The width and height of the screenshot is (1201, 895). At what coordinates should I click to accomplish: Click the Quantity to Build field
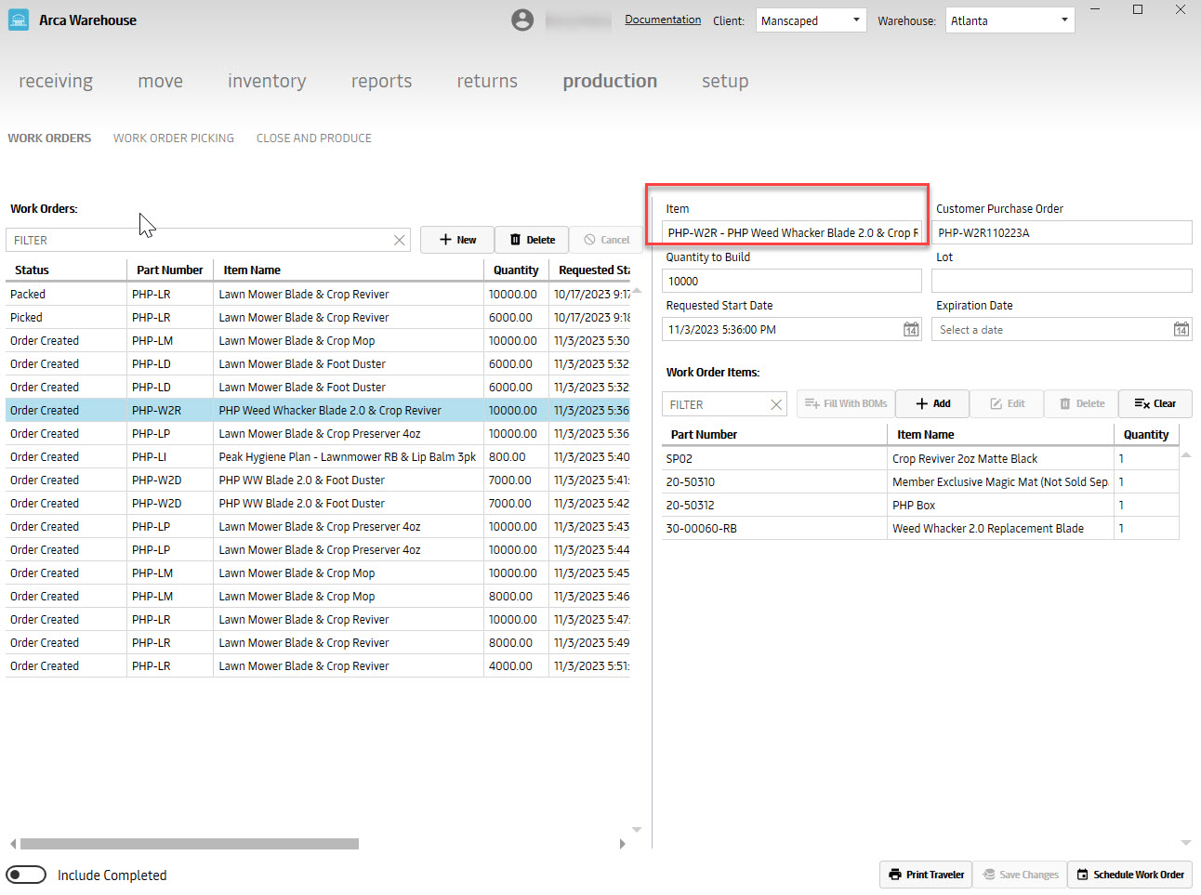[x=792, y=282]
